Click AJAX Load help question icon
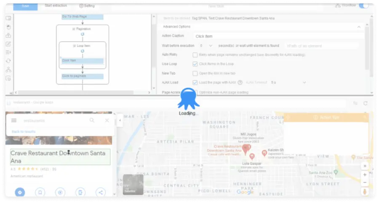Image resolution: width=379 pixels, height=203 pixels. [x=240, y=83]
